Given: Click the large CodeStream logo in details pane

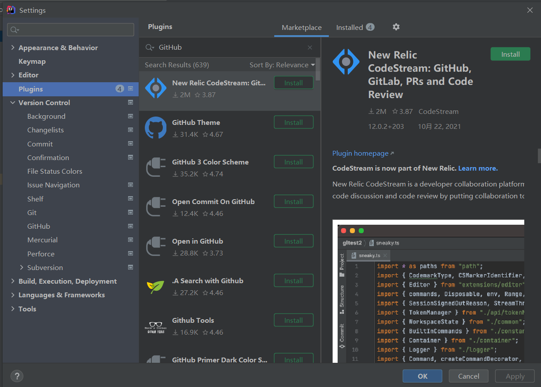Looking at the screenshot, I should click(x=346, y=62).
